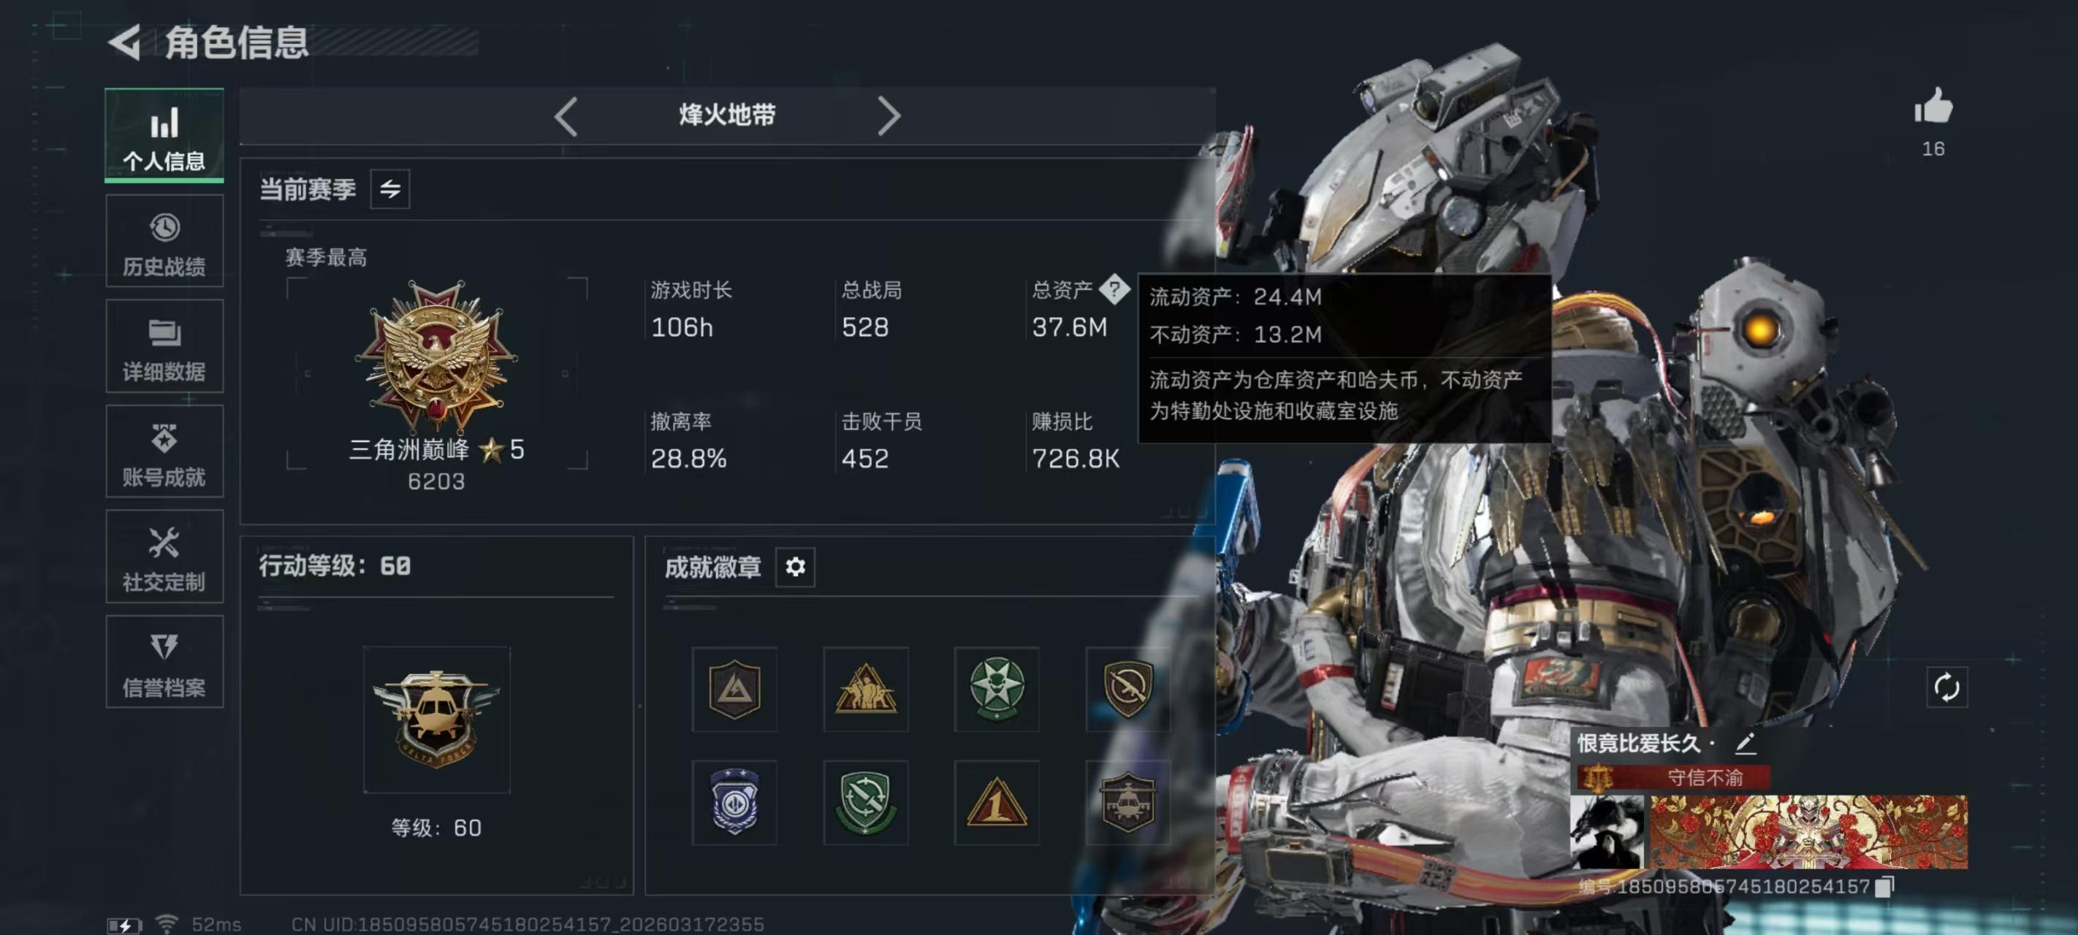Open the 总资产 question mark help icon
The image size is (2078, 935).
coord(1114,289)
